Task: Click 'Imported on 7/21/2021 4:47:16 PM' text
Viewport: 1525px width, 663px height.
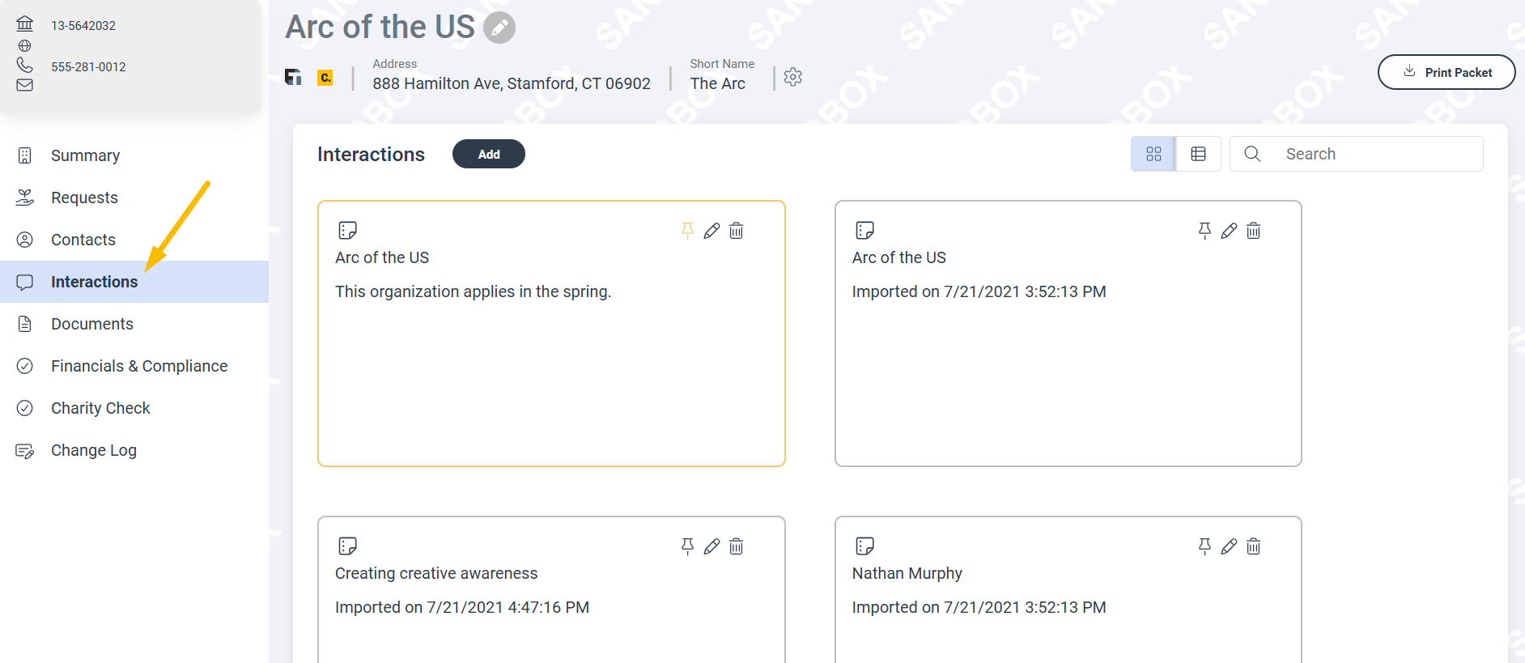Action: coord(462,607)
